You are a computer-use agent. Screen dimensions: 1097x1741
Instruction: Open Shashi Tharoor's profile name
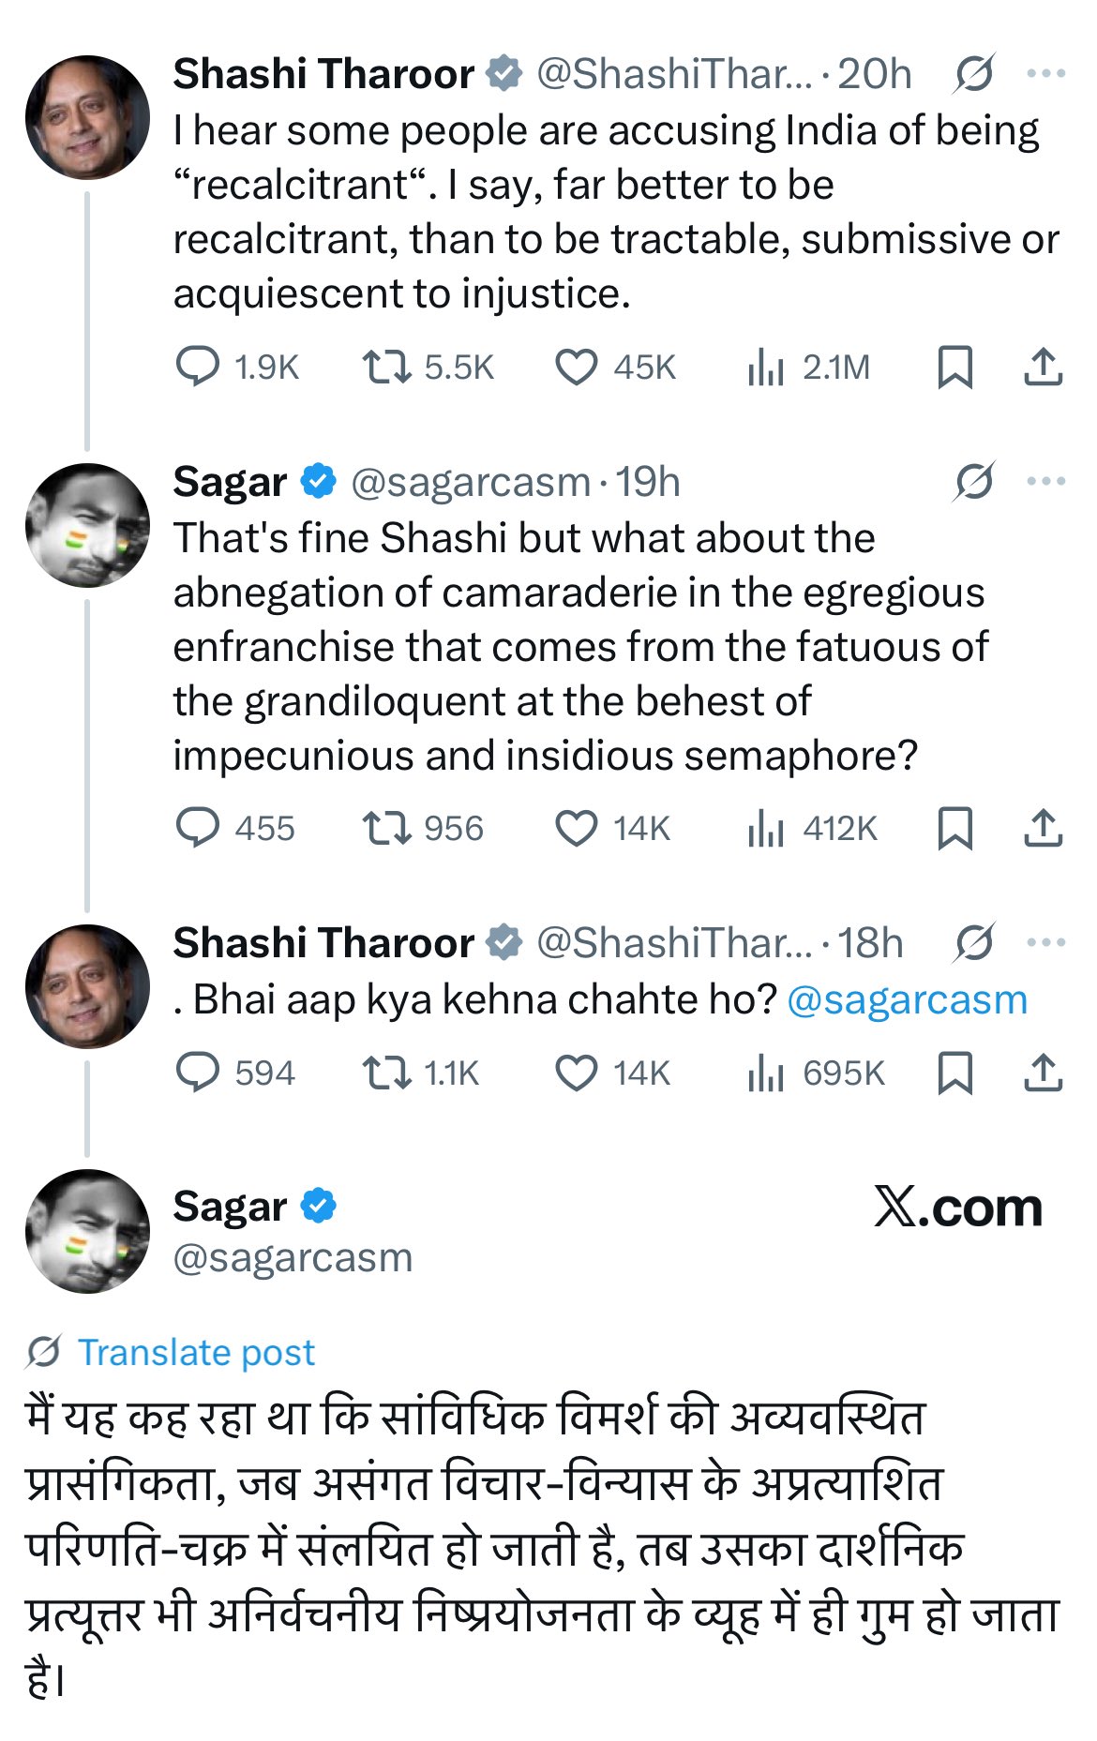[323, 75]
